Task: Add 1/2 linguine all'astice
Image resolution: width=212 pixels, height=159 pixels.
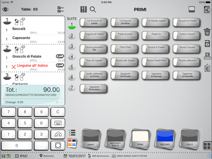Action: 124,22
